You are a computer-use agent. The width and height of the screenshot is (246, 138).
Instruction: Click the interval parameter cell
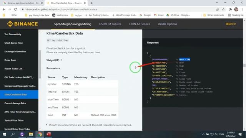52,92
